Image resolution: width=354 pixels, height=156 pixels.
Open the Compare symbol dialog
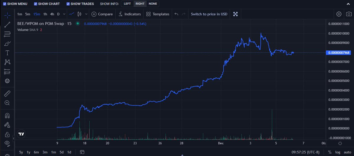pyautogui.click(x=102, y=14)
